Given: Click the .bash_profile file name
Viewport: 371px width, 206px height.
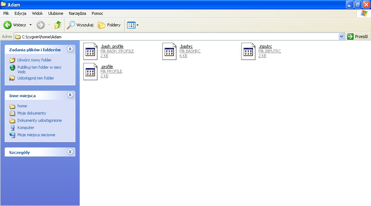Looking at the screenshot, I should coord(112,46).
